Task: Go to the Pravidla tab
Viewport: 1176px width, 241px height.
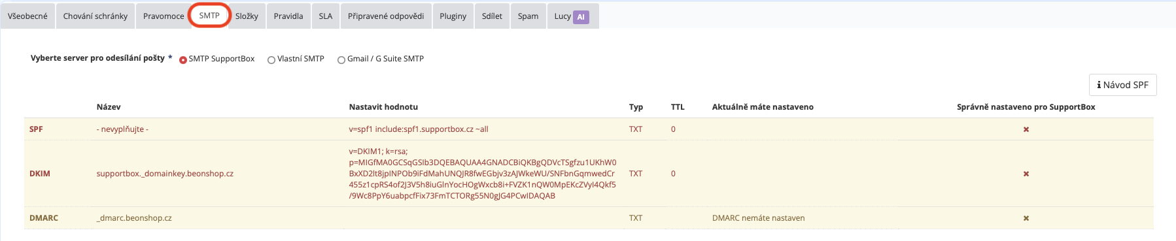Action: (x=288, y=16)
